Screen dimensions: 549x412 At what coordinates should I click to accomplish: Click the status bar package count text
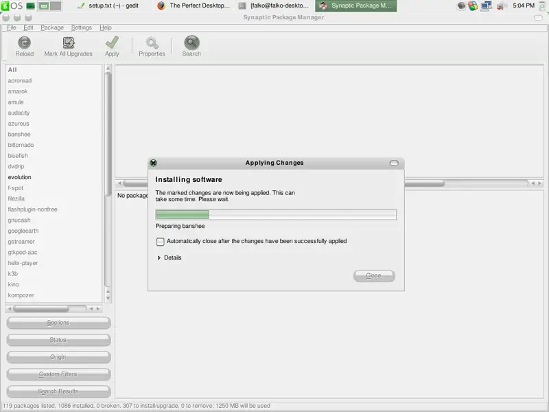(137, 406)
